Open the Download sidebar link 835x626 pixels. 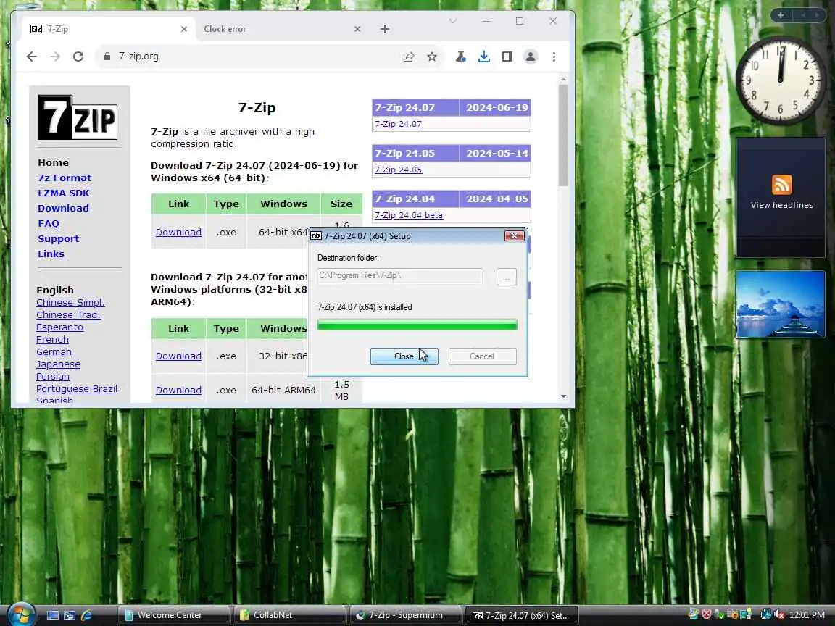tap(63, 208)
